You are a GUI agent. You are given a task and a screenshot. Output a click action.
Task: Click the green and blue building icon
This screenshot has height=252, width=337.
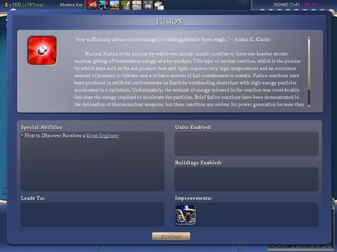pos(148,5)
